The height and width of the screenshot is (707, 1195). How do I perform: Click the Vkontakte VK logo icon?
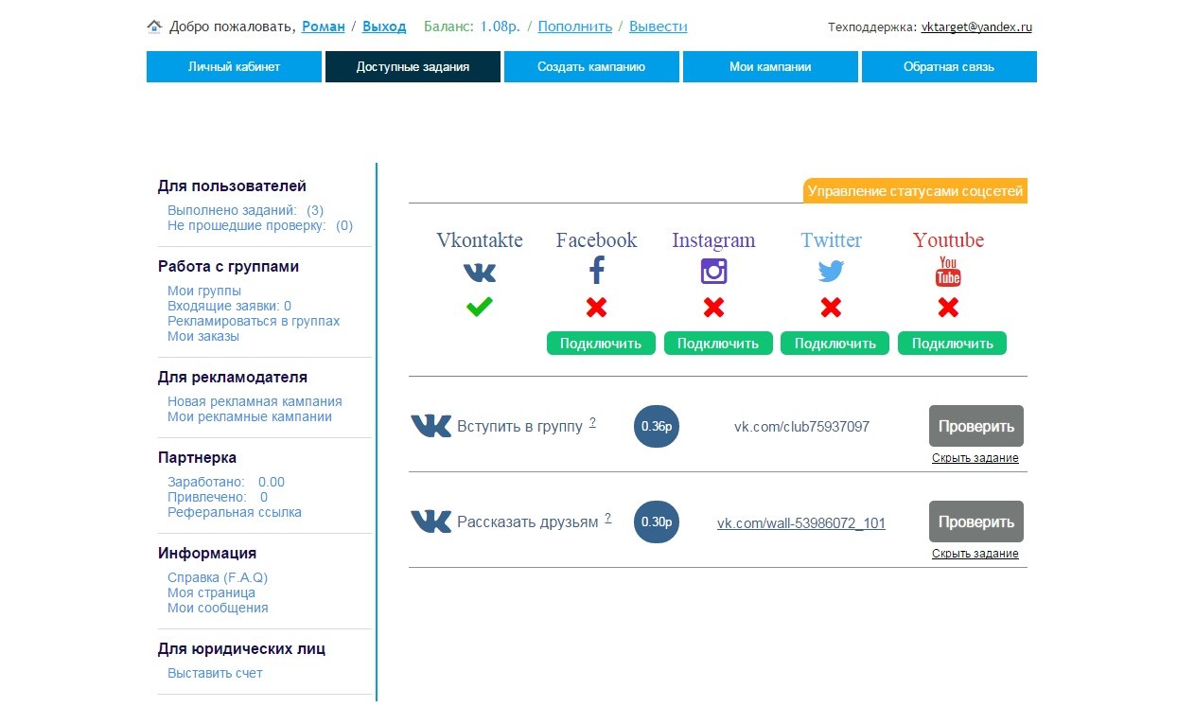coord(480,273)
